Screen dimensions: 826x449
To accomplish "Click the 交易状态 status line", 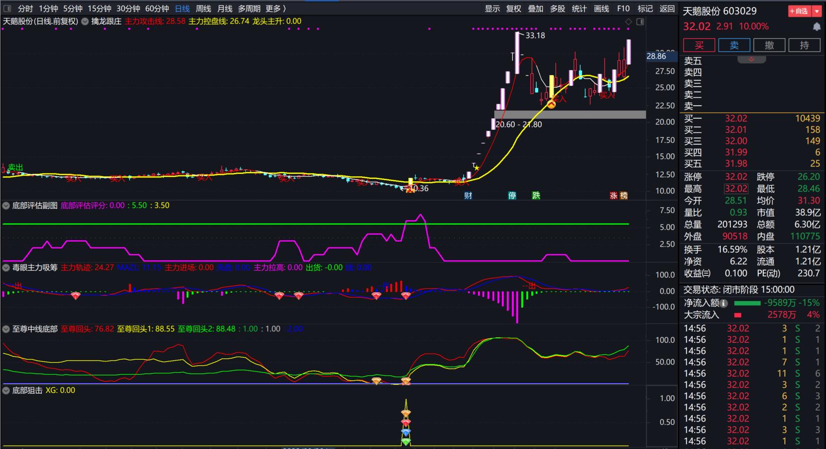I will (739, 290).
